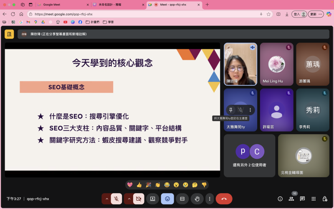Open a new browser tab
Image resolution: width=334 pixels, height=209 pixels.
207,5
